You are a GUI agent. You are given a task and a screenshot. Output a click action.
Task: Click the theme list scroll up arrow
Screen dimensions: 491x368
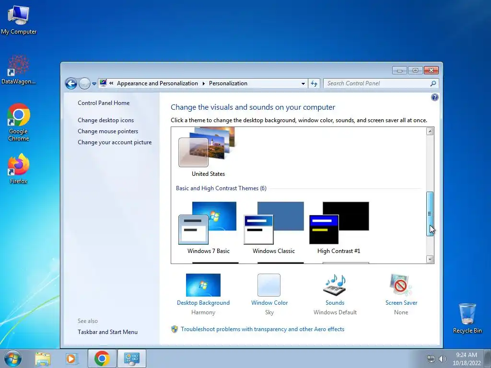430,131
